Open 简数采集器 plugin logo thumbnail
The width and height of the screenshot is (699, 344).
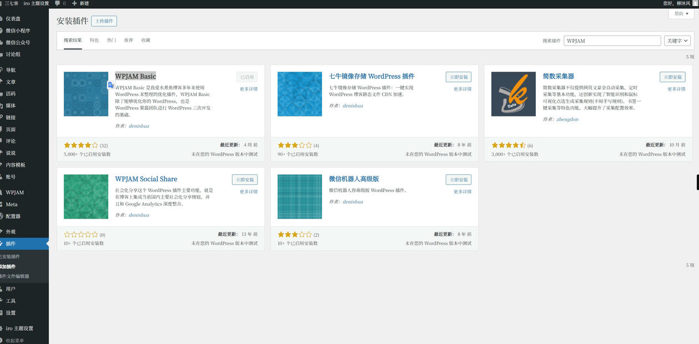(x=514, y=94)
